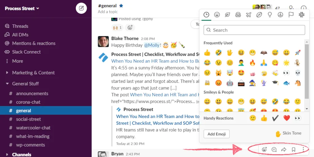Pick the fish emoji
Image resolution: width=314 pixels, height=157 pixels.
(286, 83)
